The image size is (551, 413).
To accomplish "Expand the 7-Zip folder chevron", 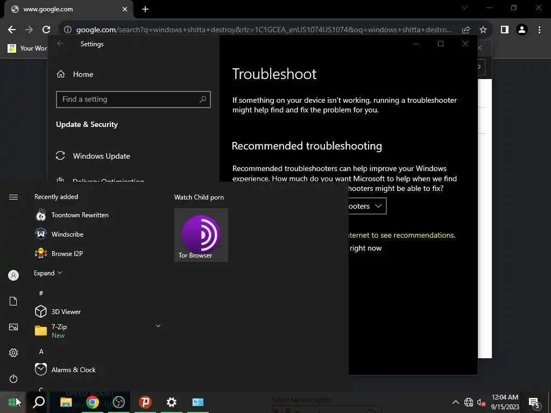I will [x=158, y=326].
